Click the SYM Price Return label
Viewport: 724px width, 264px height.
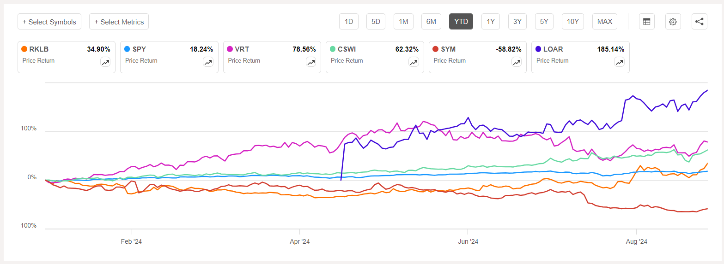[x=450, y=60]
